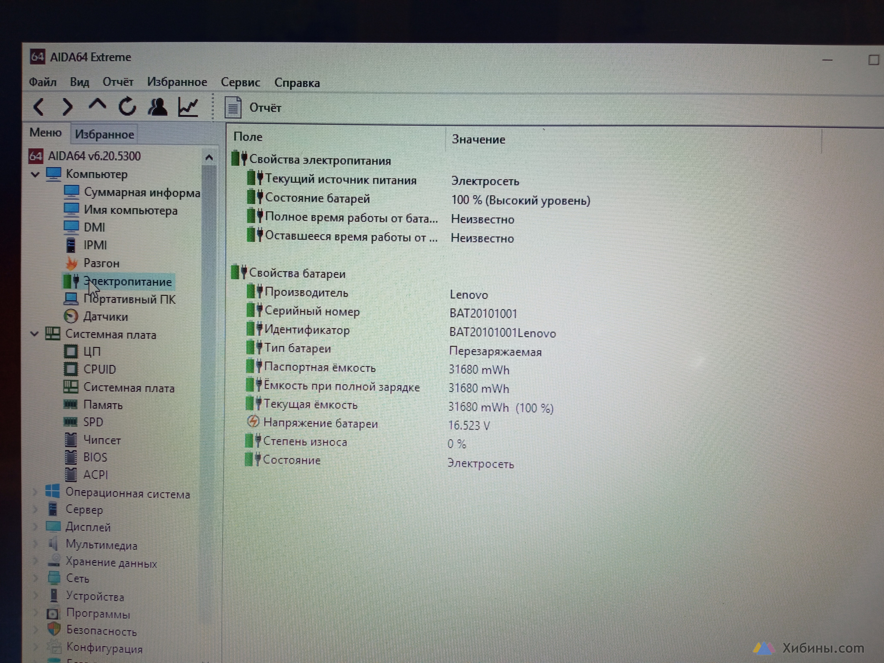Screen dimensions: 884x663
Task: Expand the Хранение данных tree node
Action: 35,562
